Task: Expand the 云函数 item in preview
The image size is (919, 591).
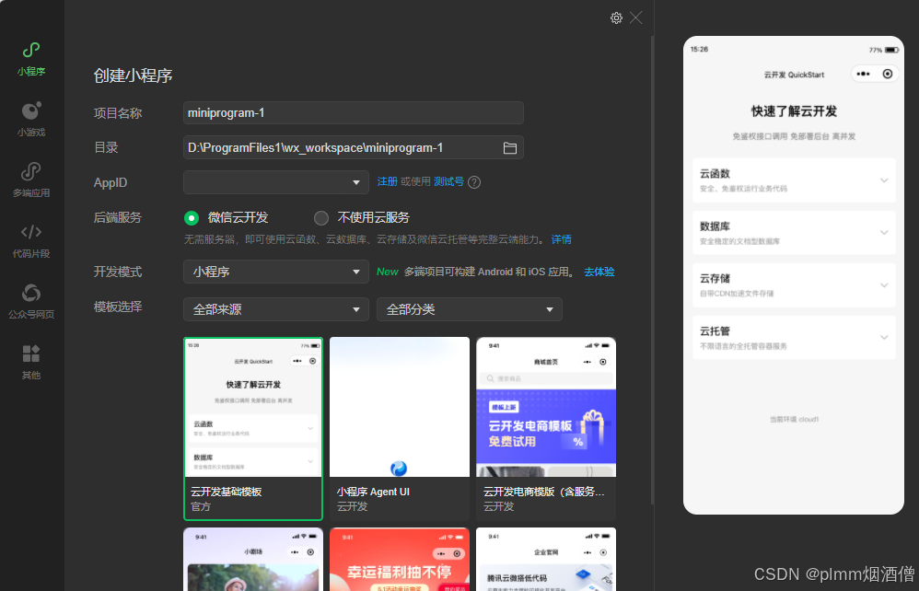Action: click(794, 180)
